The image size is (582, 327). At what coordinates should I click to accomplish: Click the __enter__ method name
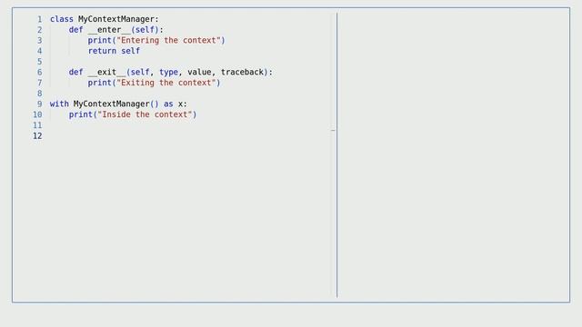[x=109, y=30]
